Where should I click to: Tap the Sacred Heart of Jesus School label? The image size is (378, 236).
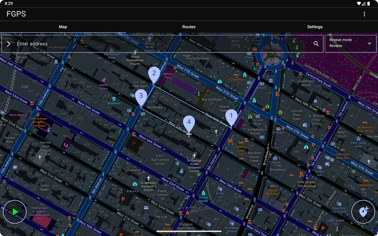tap(45, 148)
